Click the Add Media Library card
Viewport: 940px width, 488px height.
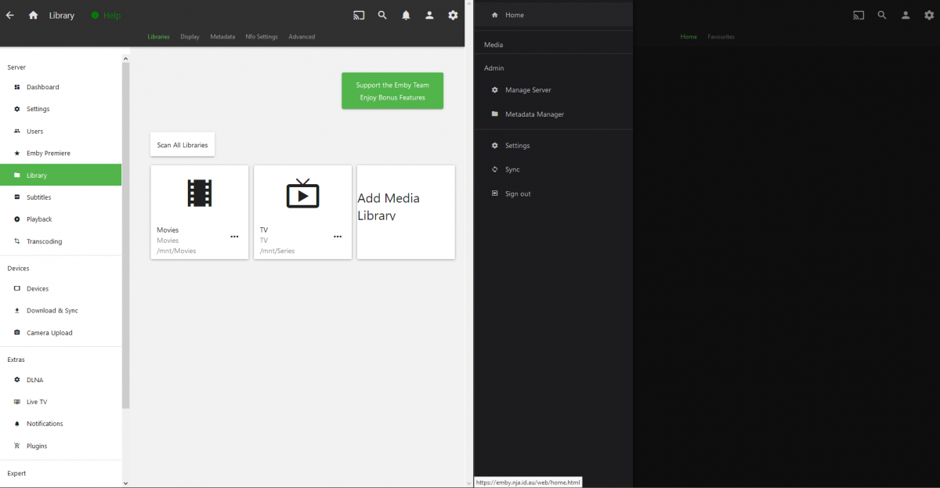click(x=406, y=211)
